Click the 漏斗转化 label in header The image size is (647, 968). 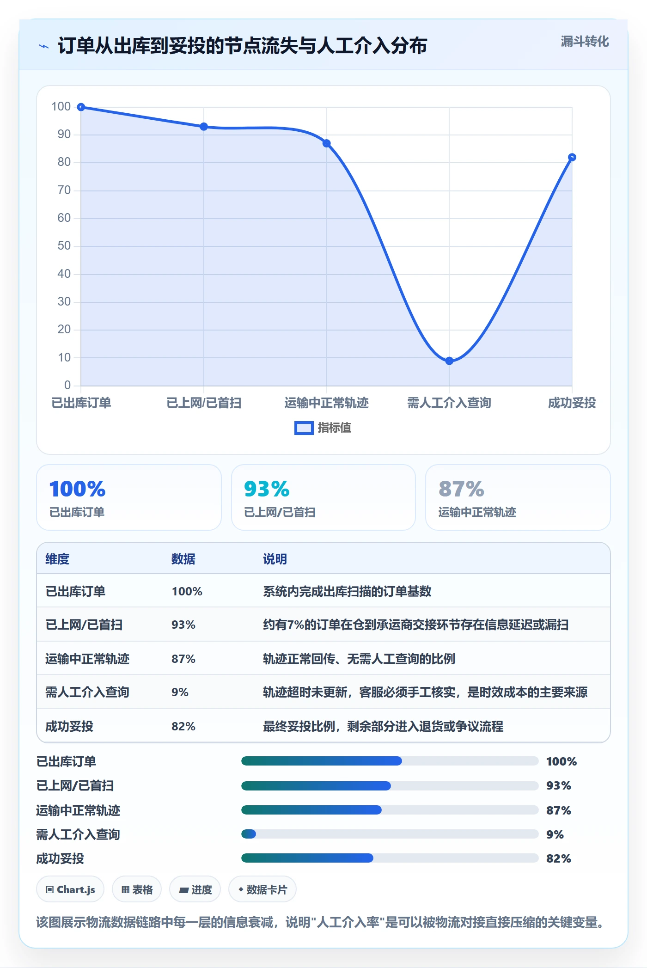pyautogui.click(x=585, y=42)
